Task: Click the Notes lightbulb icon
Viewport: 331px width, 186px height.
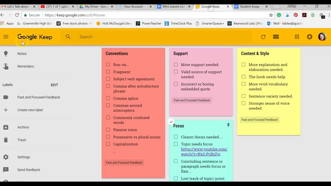Action: [x=6, y=53]
